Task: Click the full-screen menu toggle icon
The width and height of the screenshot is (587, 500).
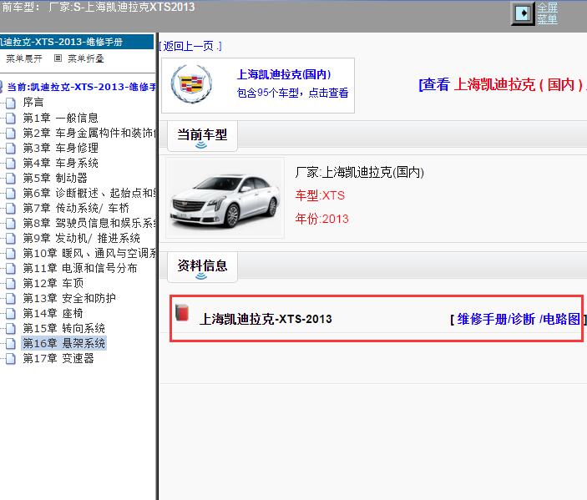Action: pyautogui.click(x=523, y=13)
